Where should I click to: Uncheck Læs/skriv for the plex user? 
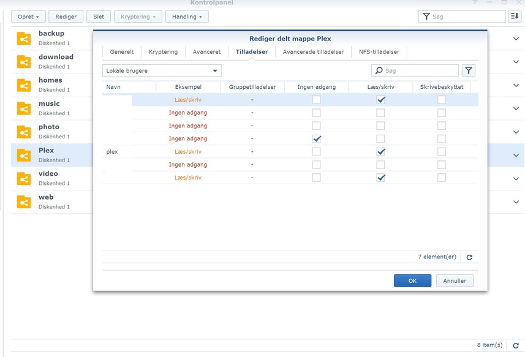click(x=380, y=152)
